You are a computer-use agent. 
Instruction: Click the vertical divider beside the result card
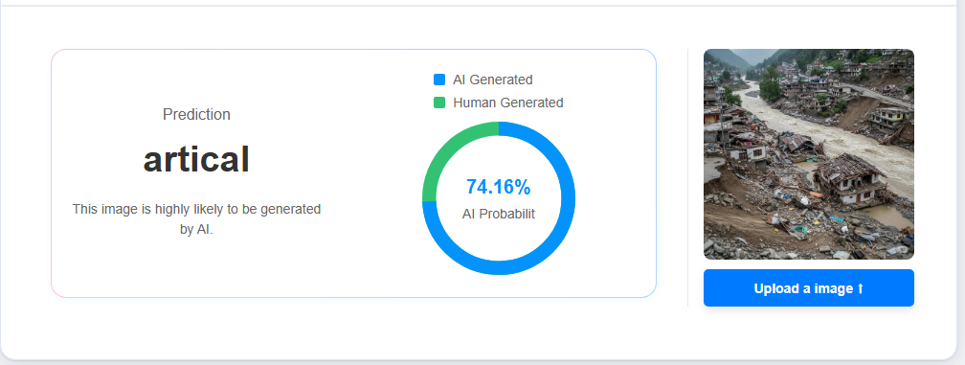687,177
